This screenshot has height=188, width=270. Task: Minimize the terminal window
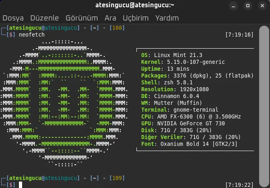(x=233, y=6)
